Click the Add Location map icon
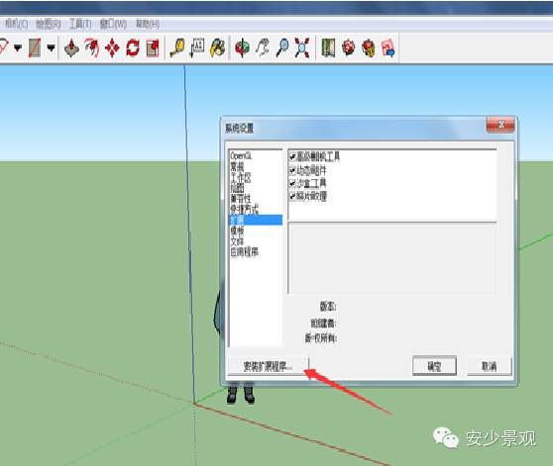This screenshot has width=553, height=466. [328, 47]
